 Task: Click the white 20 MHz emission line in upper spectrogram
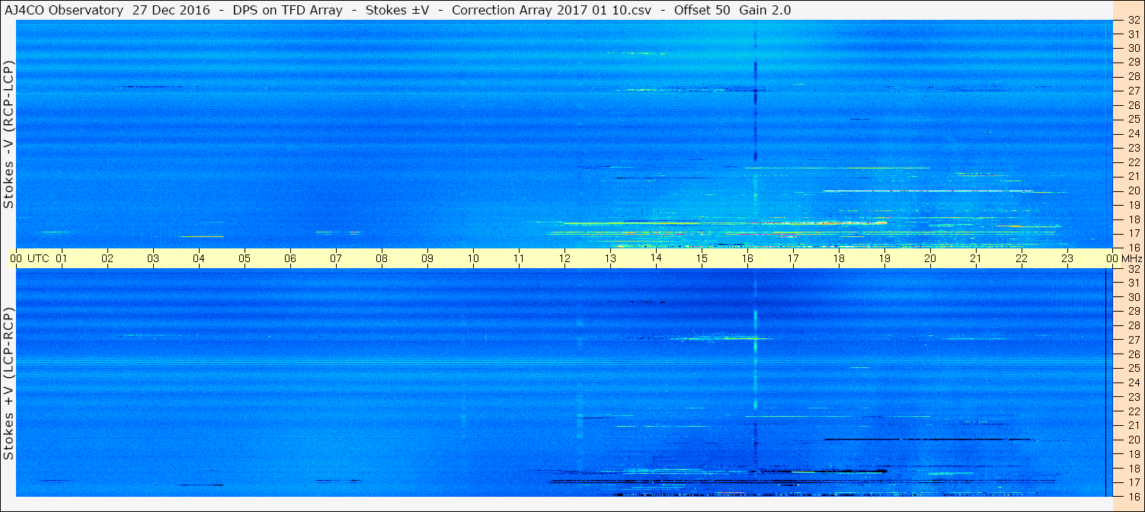pos(928,190)
